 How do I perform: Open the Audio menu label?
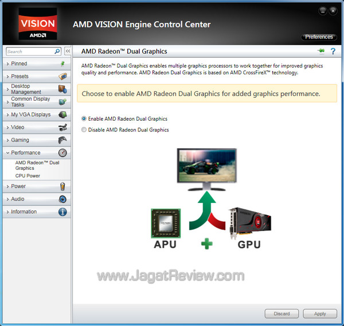[18, 199]
